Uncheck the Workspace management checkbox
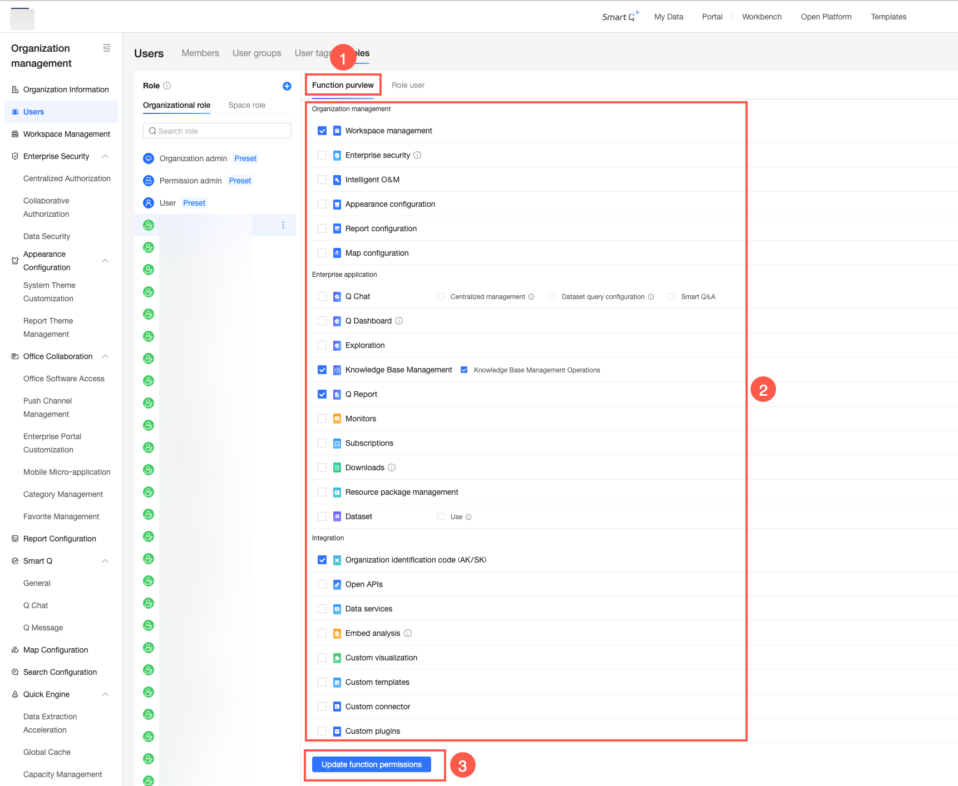958x786 pixels. (322, 131)
